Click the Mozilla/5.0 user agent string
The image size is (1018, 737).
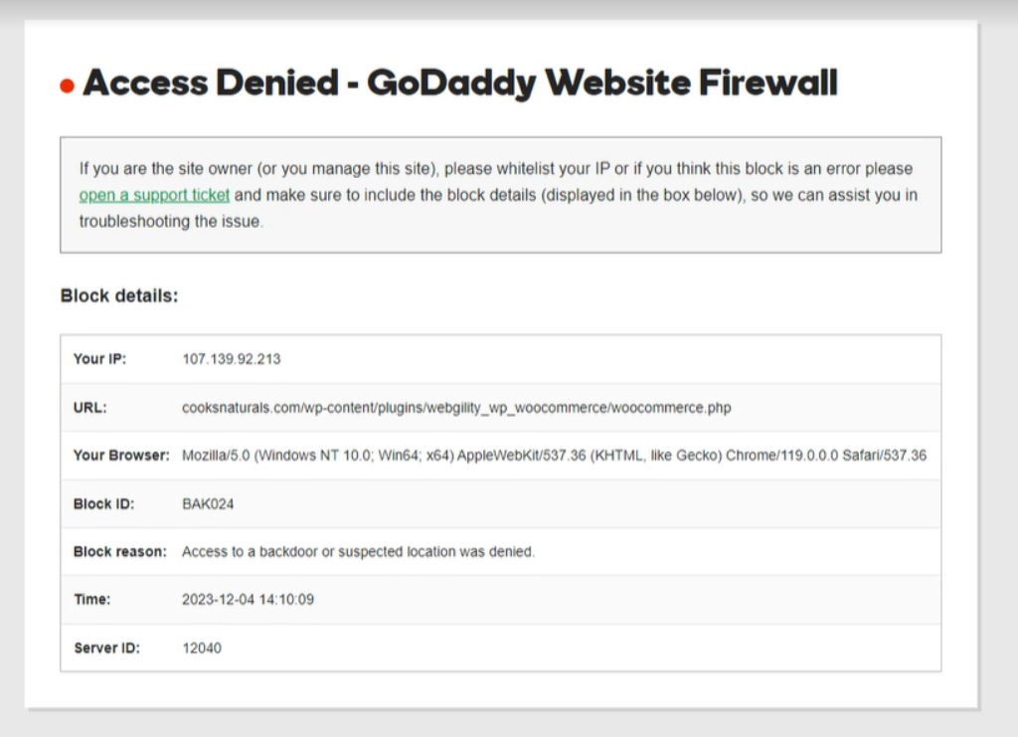pyautogui.click(x=554, y=456)
